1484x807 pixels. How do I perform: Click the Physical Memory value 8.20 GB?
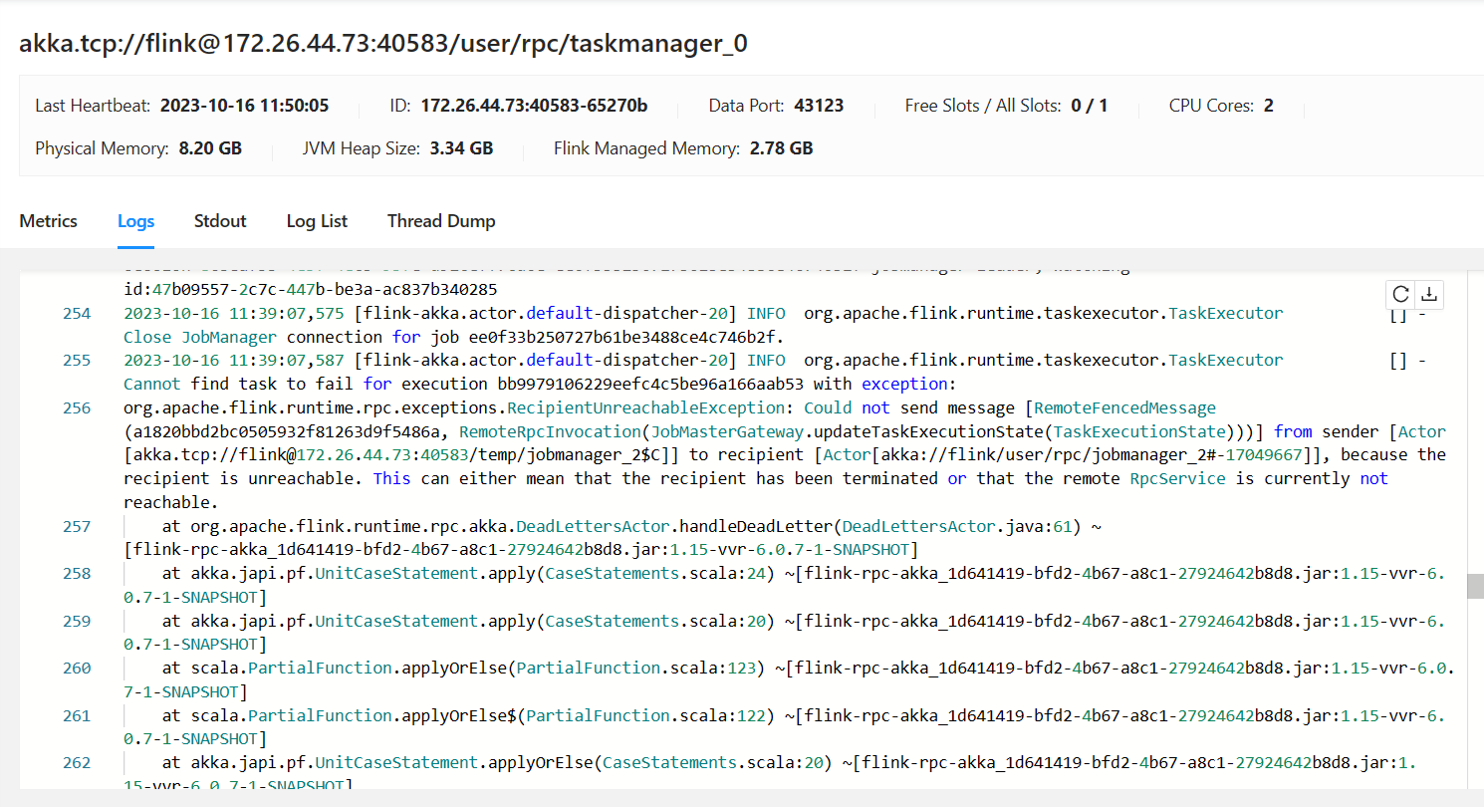[210, 149]
